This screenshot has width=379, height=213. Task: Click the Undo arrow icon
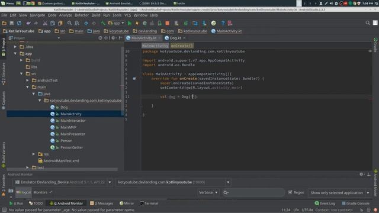tap(28, 23)
